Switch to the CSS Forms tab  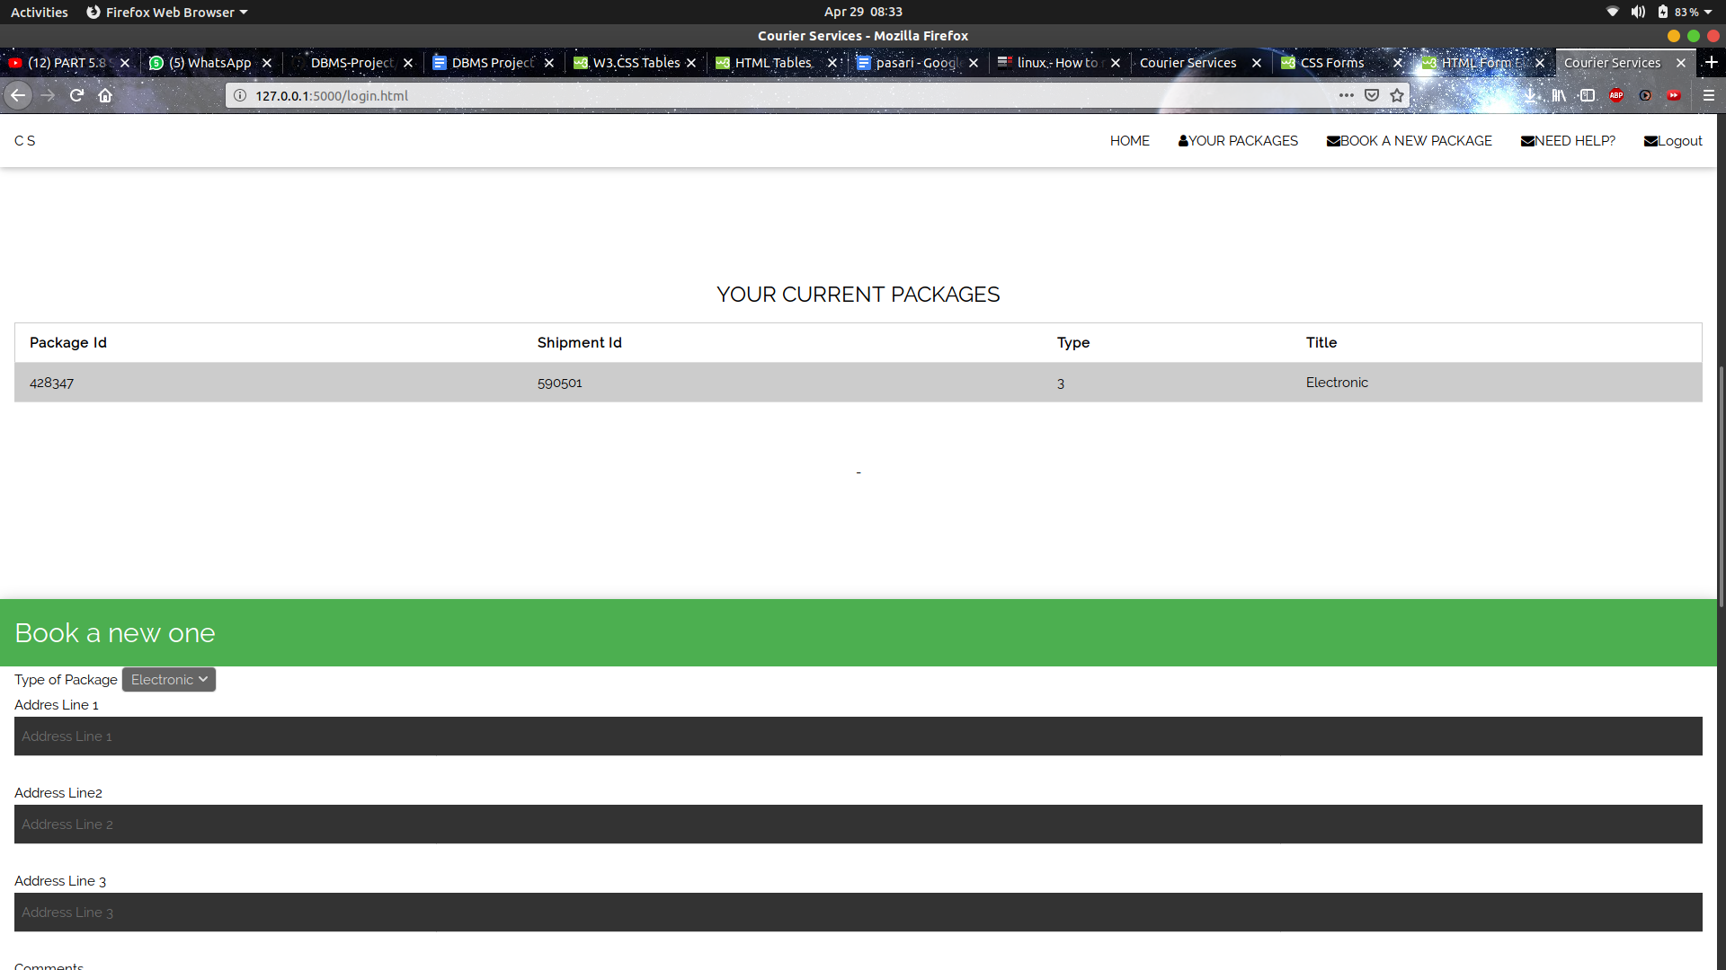tap(1331, 63)
